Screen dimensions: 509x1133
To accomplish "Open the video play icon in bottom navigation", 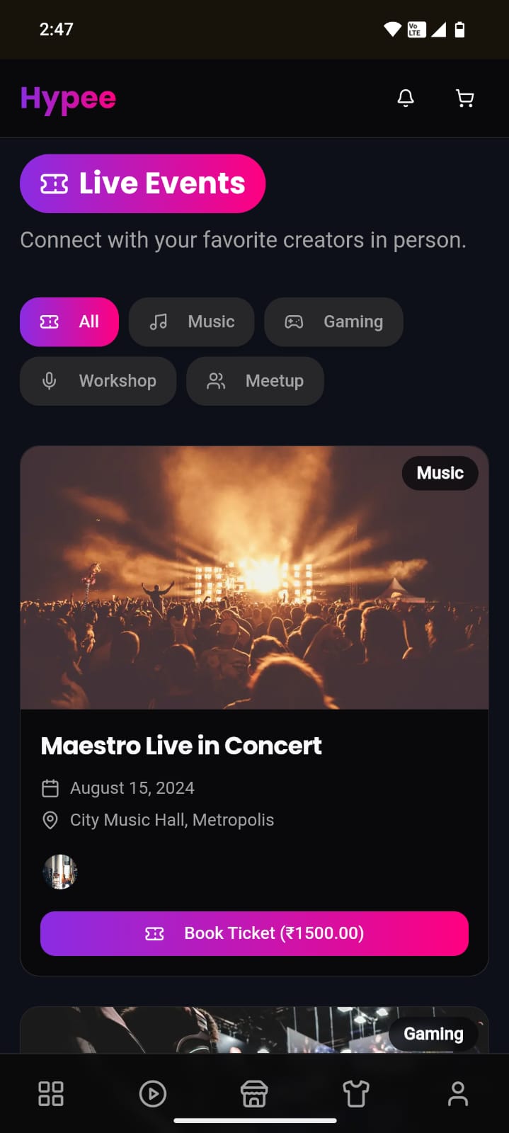I will click(152, 1093).
